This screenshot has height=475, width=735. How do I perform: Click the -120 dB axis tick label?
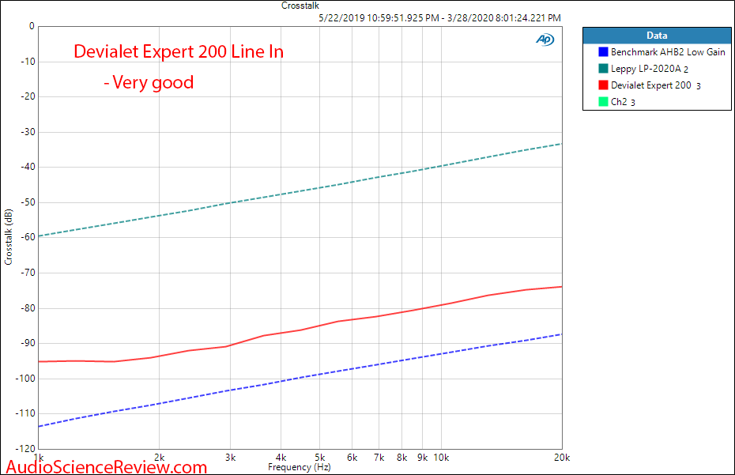click(x=25, y=449)
